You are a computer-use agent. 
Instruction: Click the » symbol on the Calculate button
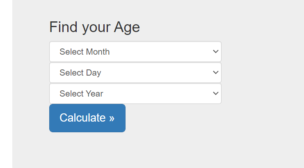tap(112, 118)
